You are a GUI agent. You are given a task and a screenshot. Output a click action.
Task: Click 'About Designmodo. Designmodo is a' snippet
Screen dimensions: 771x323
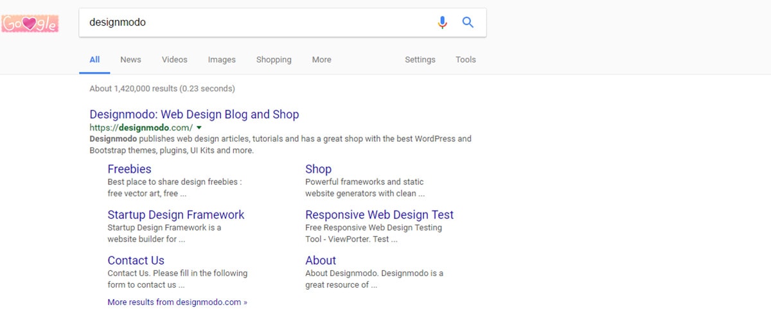pos(375,279)
